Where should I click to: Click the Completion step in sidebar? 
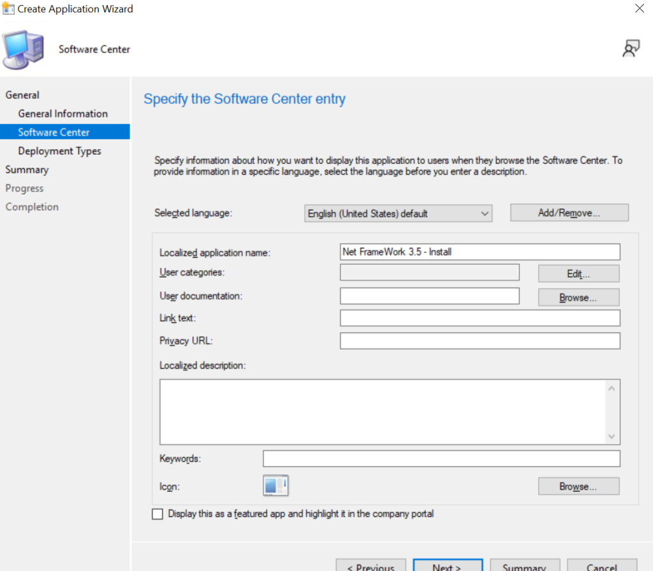(x=32, y=207)
